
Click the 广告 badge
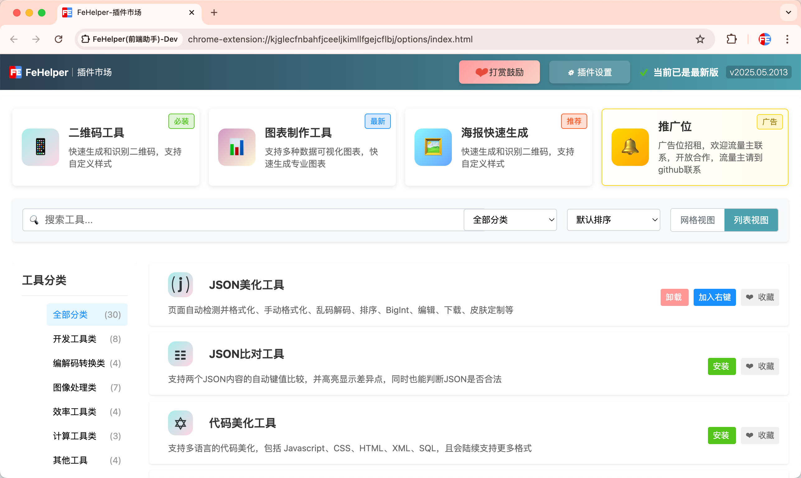[x=770, y=122]
